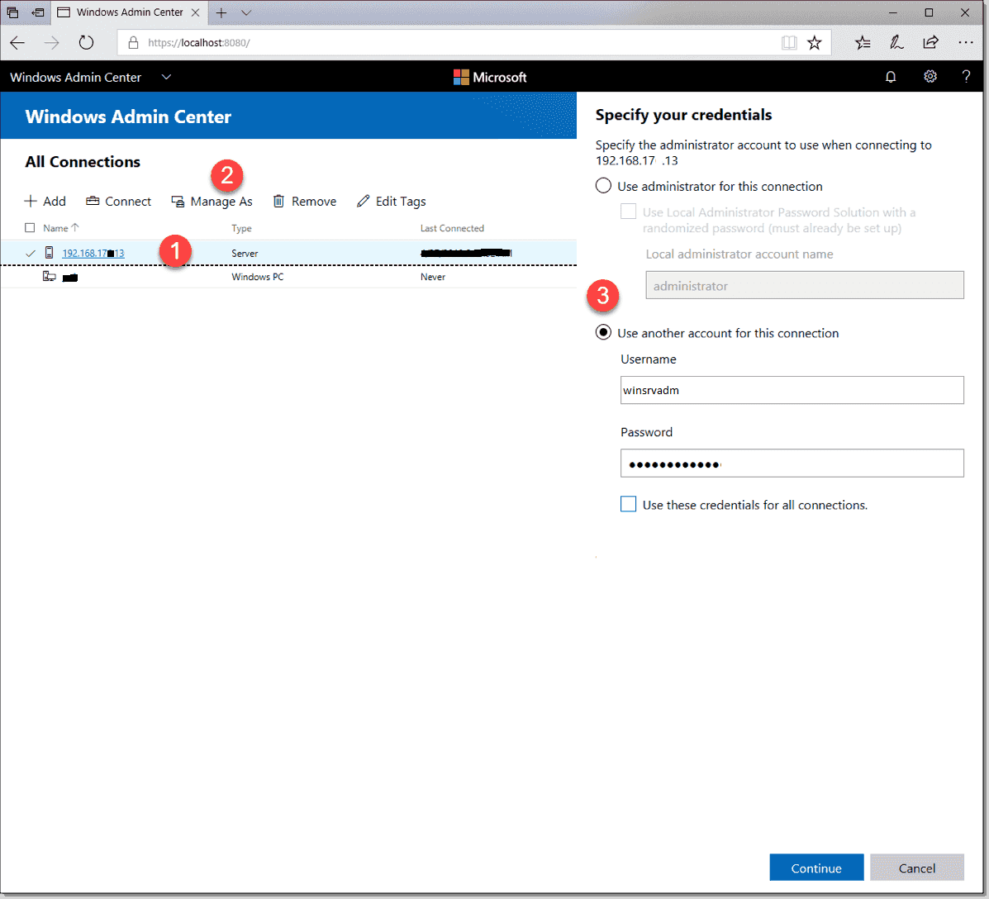Click the Never last connected cell

[433, 277]
